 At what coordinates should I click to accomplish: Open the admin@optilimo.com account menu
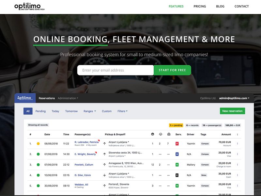[x=234, y=98]
